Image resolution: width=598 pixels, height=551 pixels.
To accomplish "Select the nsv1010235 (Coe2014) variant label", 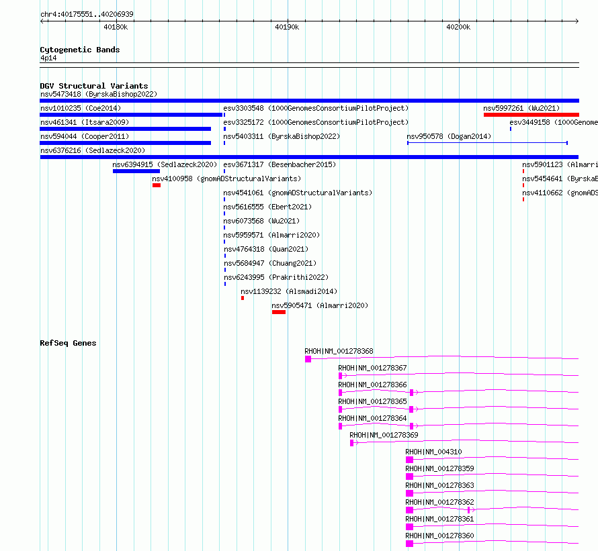I will [81, 108].
